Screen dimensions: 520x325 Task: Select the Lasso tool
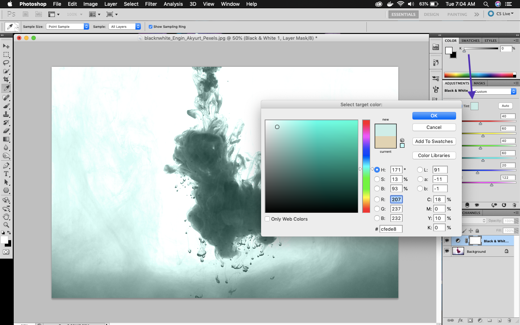(x=6, y=63)
